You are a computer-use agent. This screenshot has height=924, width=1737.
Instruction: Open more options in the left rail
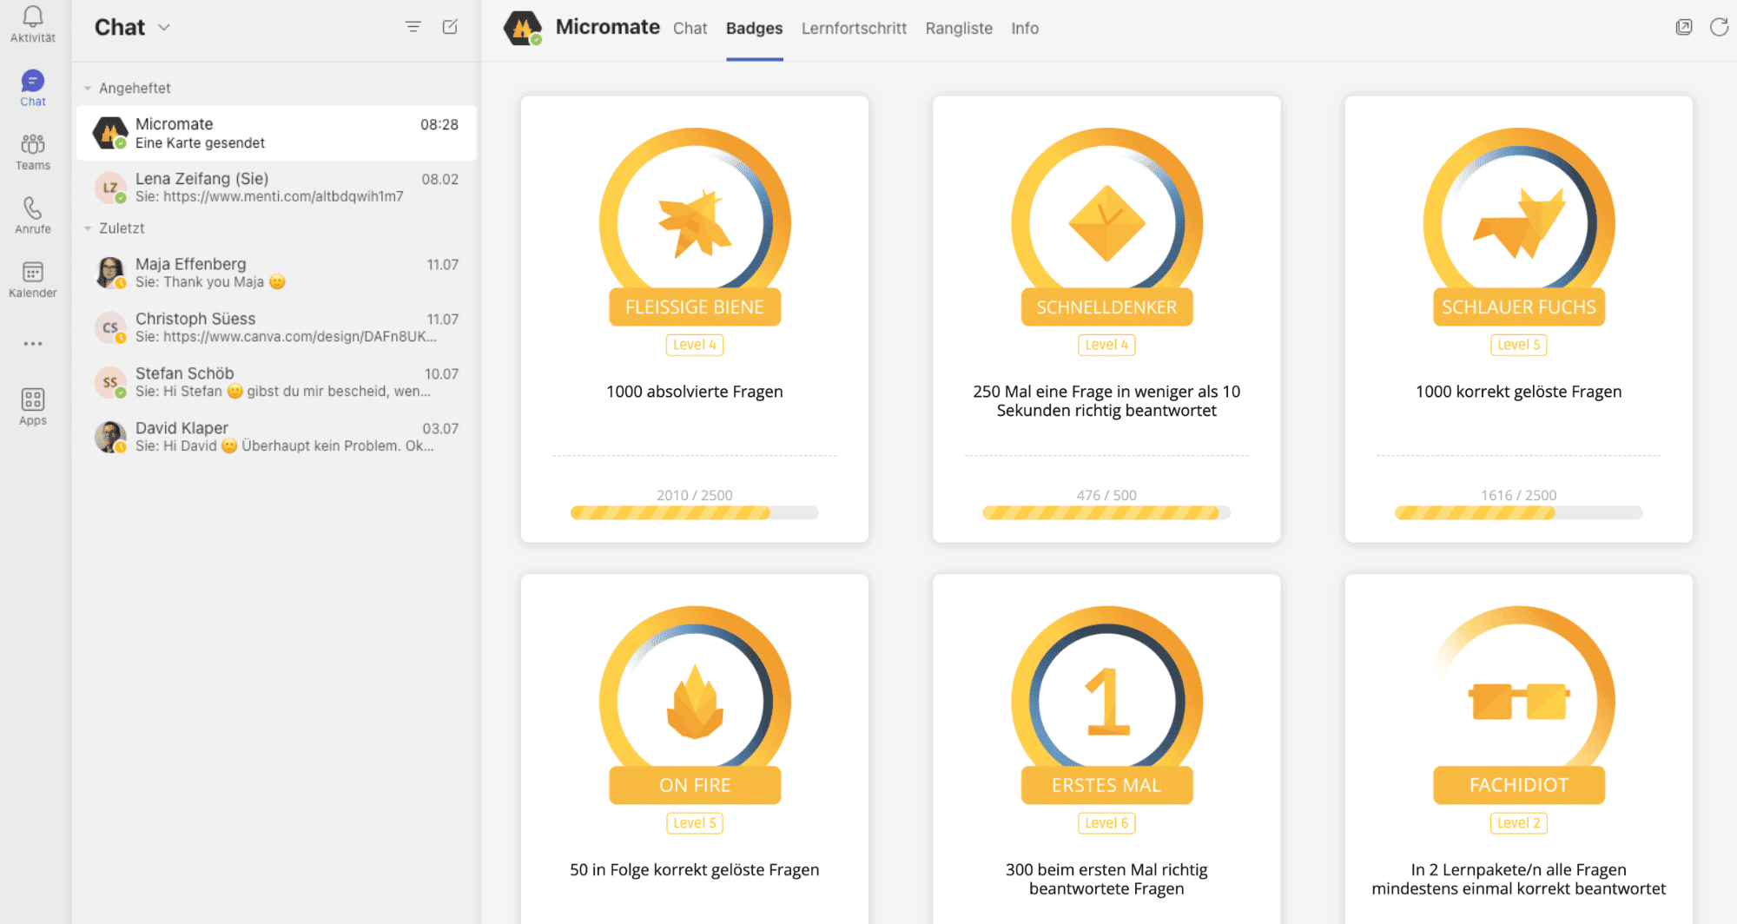(x=32, y=343)
